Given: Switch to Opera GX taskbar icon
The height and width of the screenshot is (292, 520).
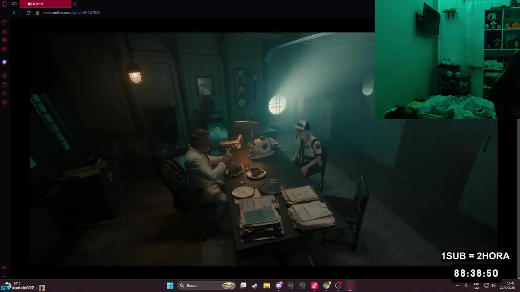Looking at the screenshot, I should pyautogui.click(x=350, y=286).
